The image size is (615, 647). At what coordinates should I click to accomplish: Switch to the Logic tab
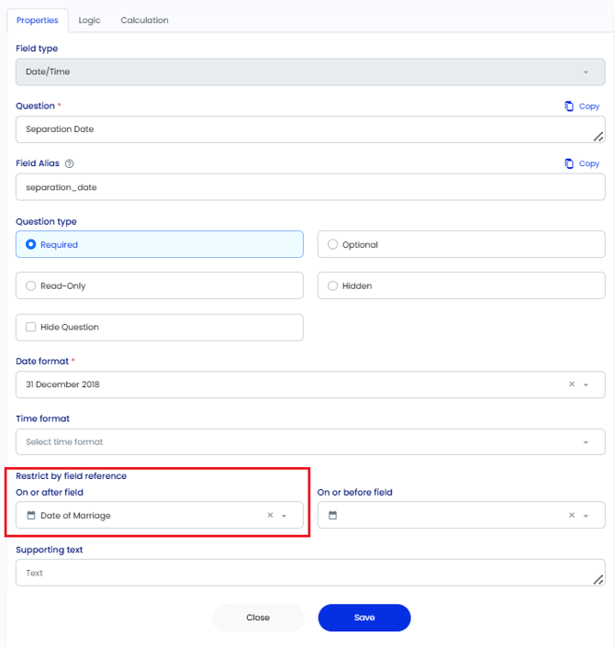click(89, 20)
